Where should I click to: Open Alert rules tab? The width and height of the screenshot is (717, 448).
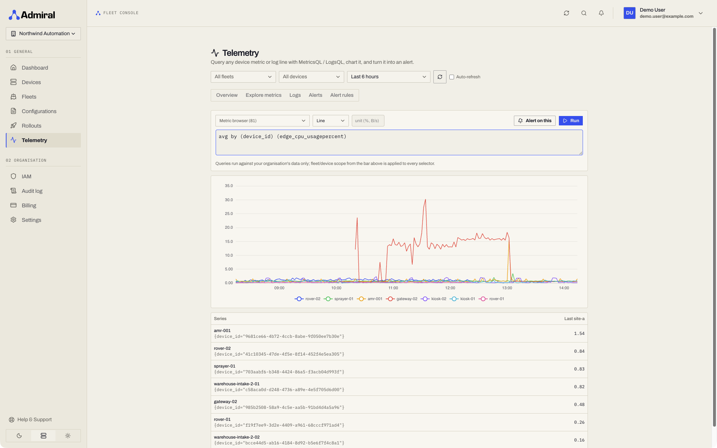coord(342,95)
